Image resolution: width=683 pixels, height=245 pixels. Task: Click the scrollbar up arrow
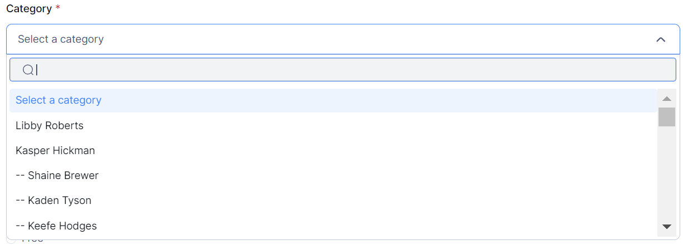[667, 99]
